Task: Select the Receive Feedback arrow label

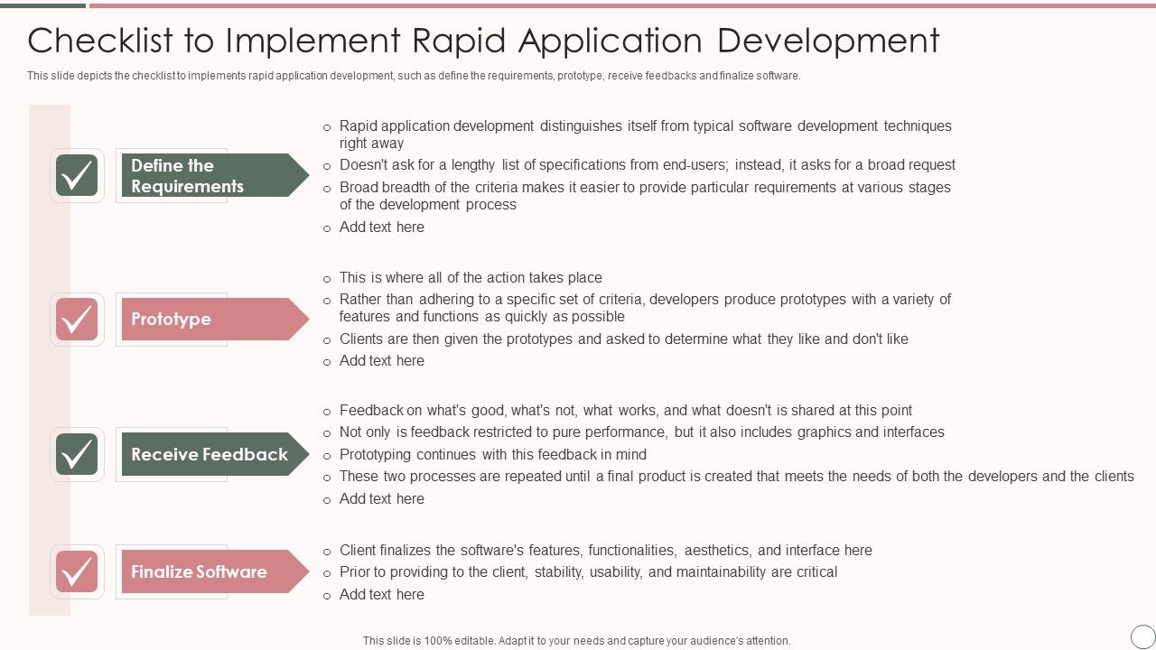Action: pyautogui.click(x=215, y=454)
